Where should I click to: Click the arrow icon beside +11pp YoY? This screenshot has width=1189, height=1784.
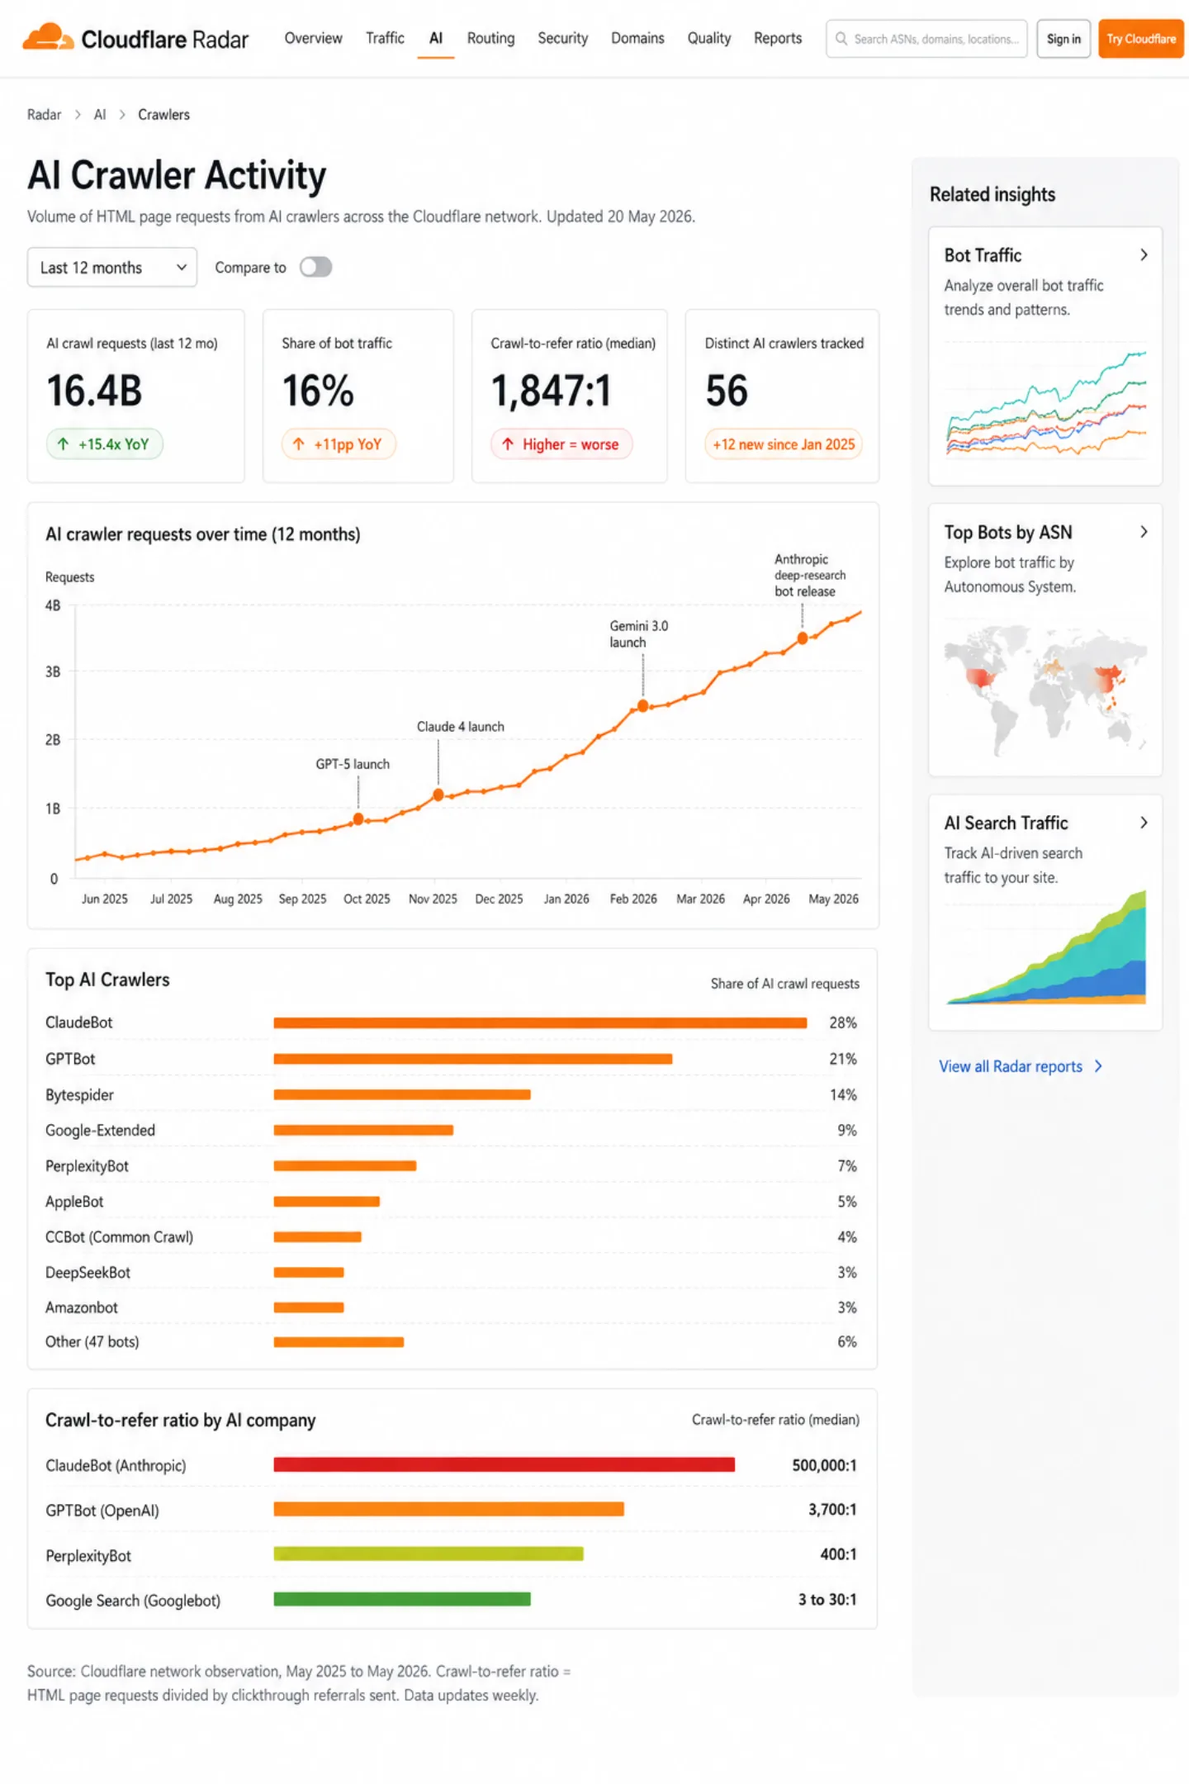tap(299, 444)
